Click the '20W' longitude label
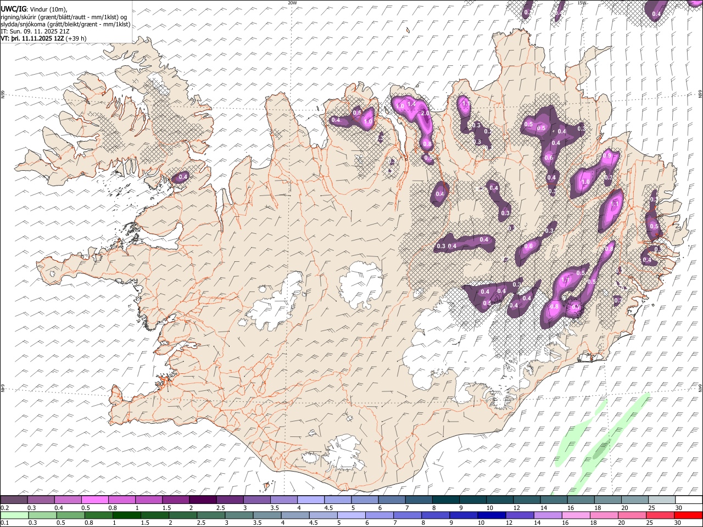The width and height of the screenshot is (703, 527). (x=292, y=3)
